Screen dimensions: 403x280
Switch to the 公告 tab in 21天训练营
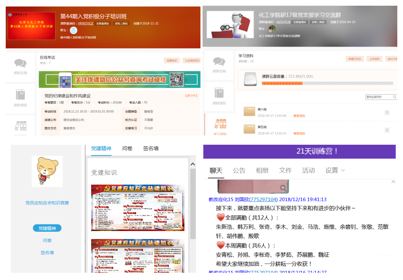coord(239,170)
